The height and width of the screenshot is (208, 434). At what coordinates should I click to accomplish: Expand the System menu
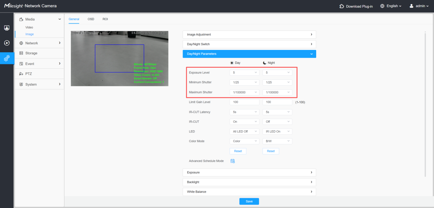pyautogui.click(x=39, y=84)
